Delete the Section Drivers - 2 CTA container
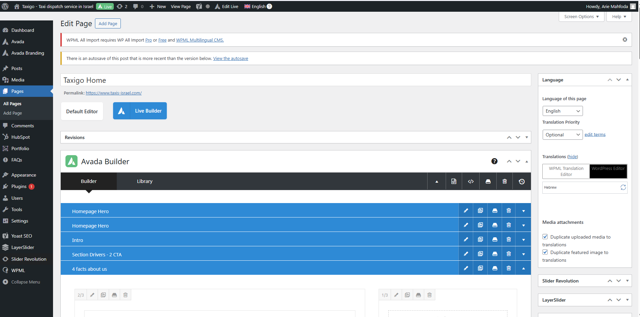Screen dimensions: 640x317 (x=509, y=254)
